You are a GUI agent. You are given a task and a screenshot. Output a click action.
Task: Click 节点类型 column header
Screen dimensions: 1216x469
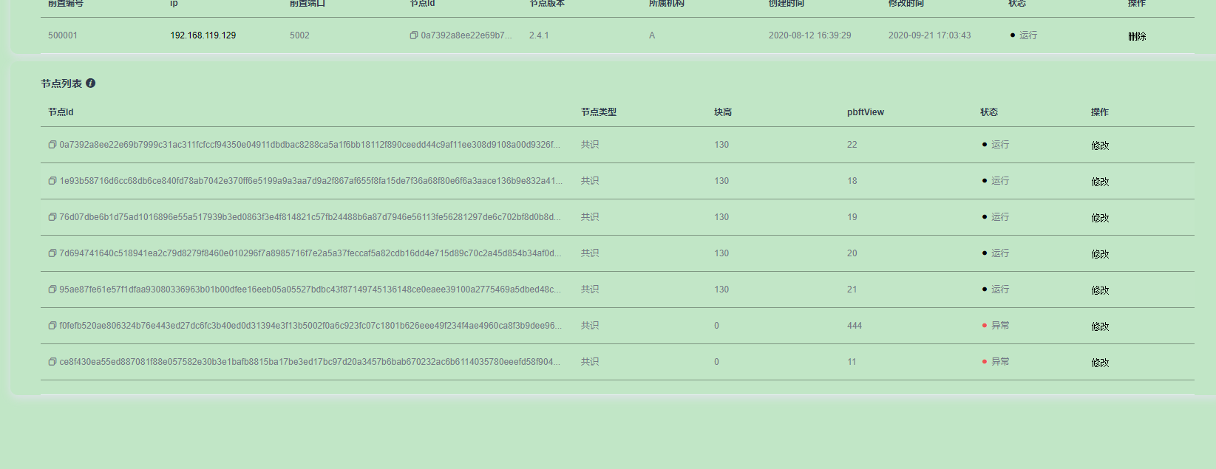coord(599,112)
